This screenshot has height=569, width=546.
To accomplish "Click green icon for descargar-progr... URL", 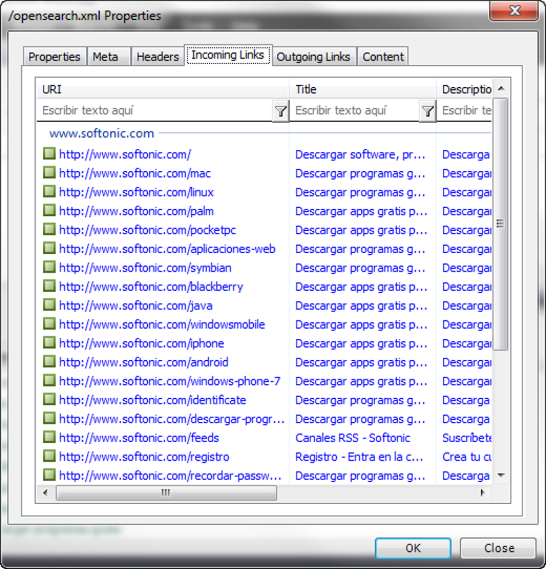I will pyautogui.click(x=49, y=418).
